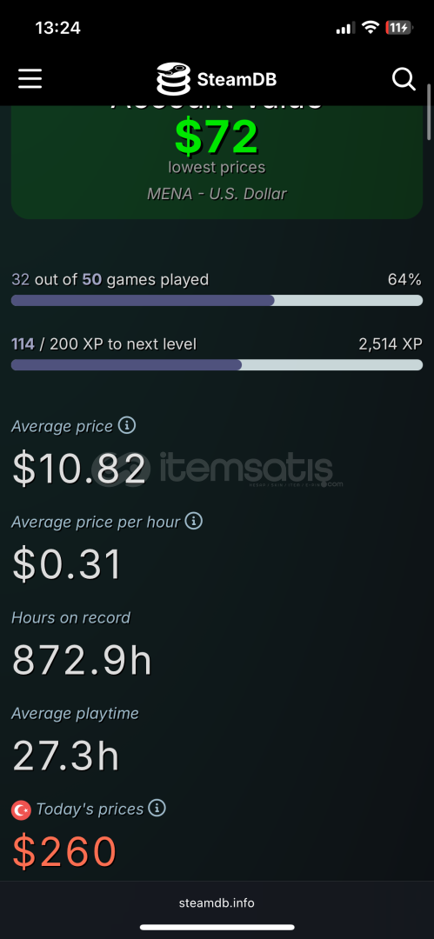Click the XP to next level bar
Image resolution: width=434 pixels, height=939 pixels.
tap(217, 364)
